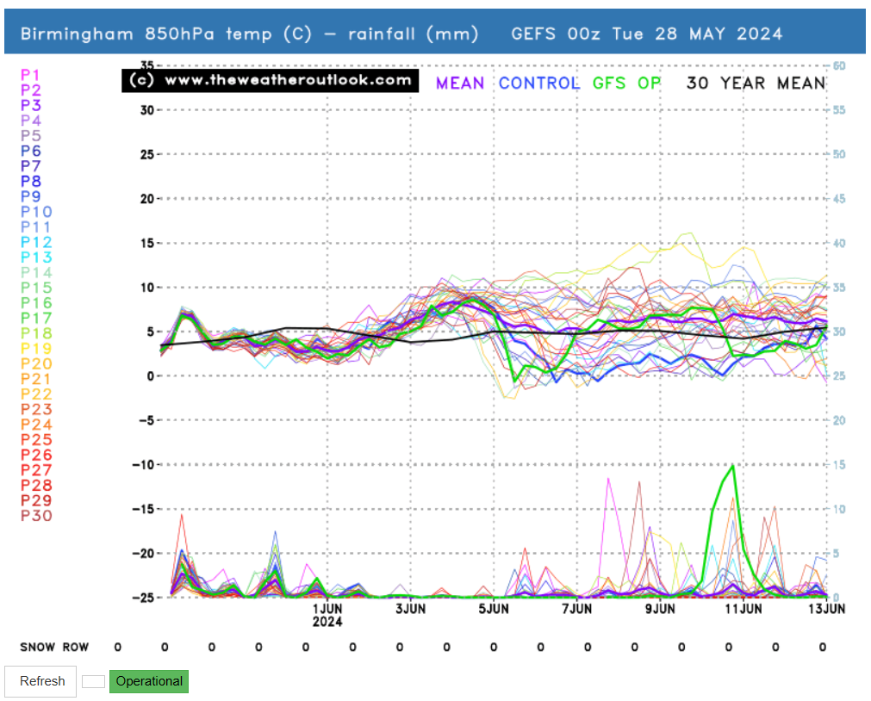Highlight the P23 member label
The width and height of the screenshot is (871, 701).
36,409
